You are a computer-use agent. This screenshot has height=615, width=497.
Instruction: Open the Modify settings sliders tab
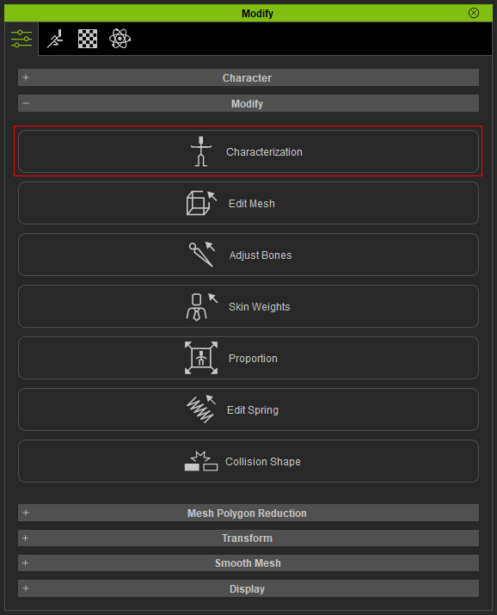pyautogui.click(x=21, y=39)
